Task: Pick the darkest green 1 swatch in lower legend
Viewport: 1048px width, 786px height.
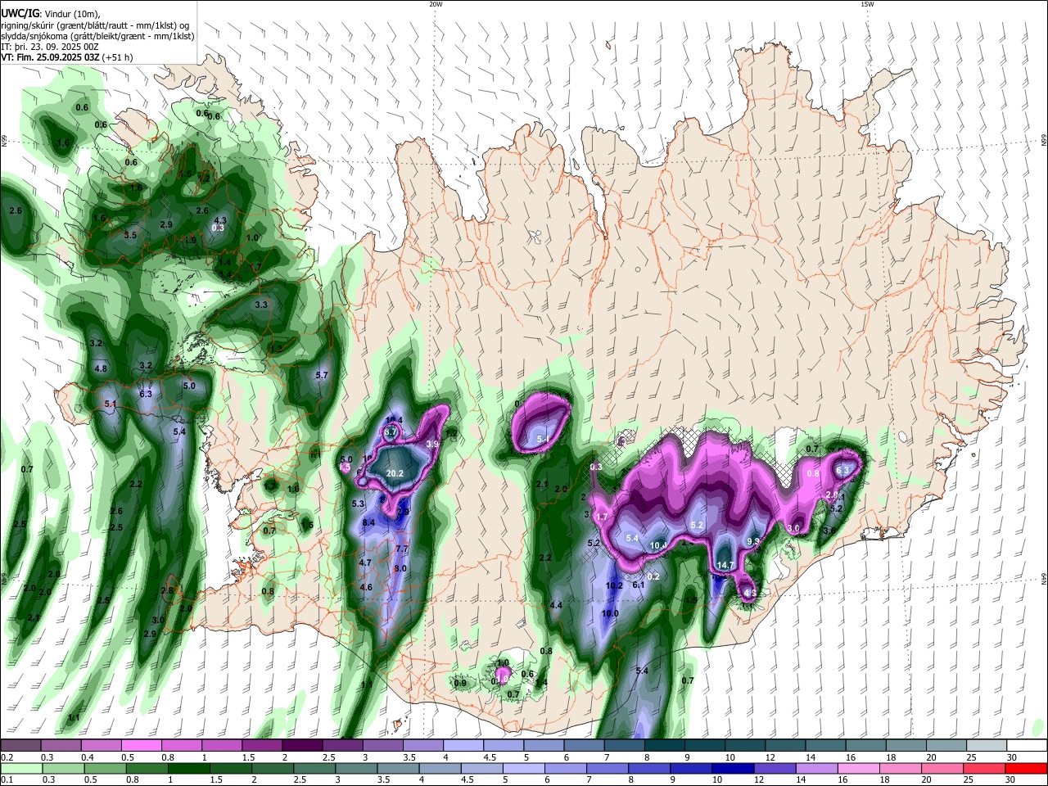Action: point(189,768)
